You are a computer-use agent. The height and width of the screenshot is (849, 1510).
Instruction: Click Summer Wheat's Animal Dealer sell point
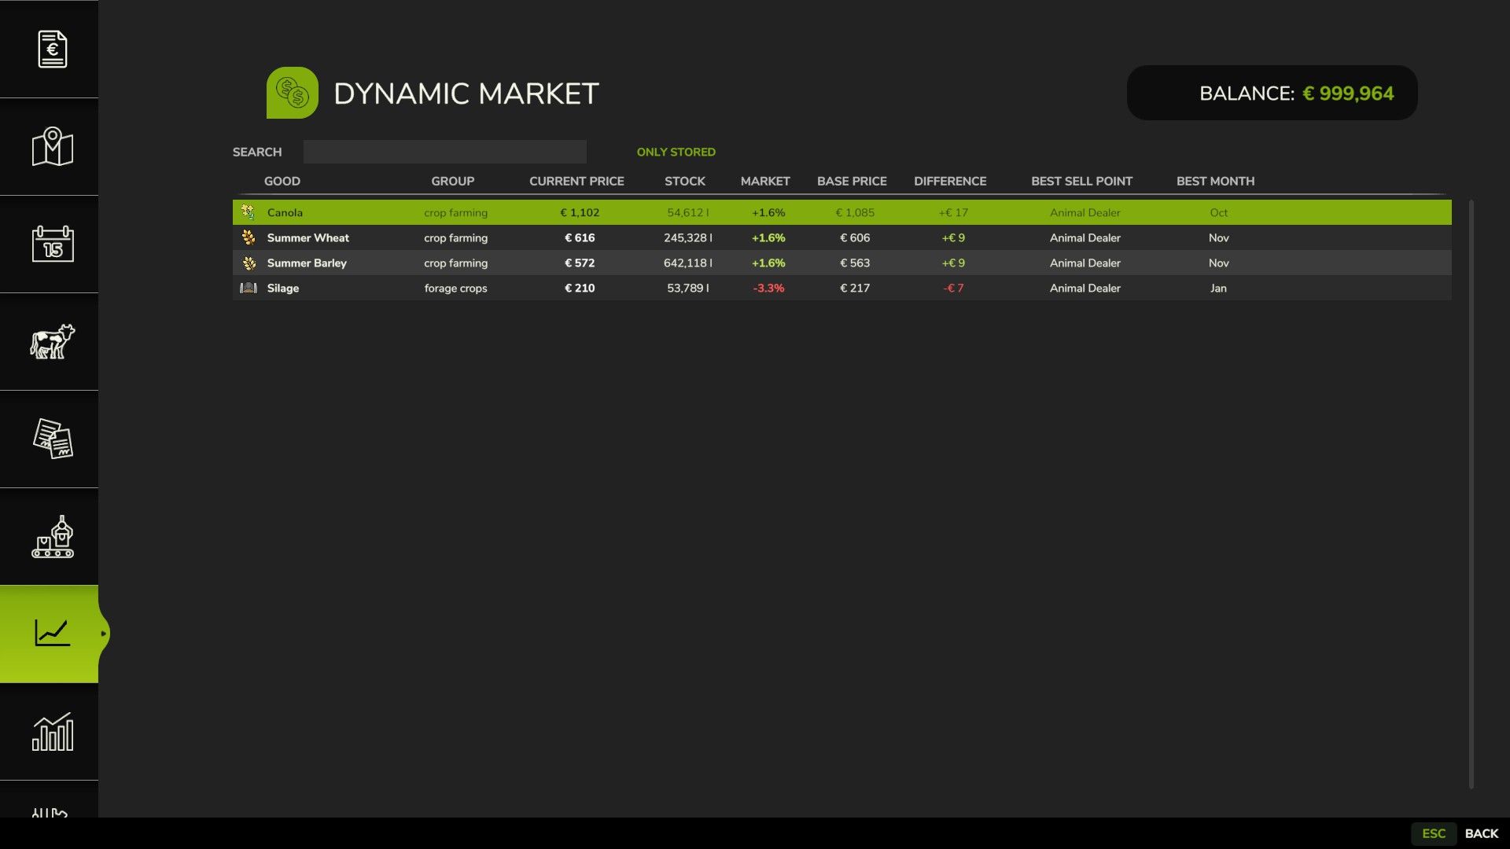[x=1085, y=237]
